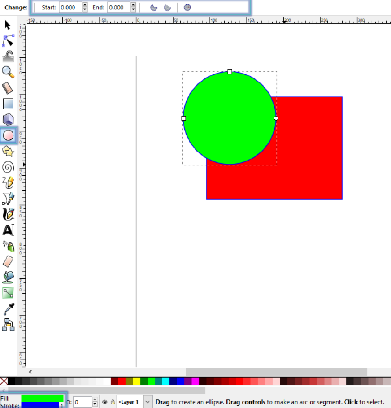Choose the Spiral tool
391x408 pixels.
pyautogui.click(x=8, y=167)
